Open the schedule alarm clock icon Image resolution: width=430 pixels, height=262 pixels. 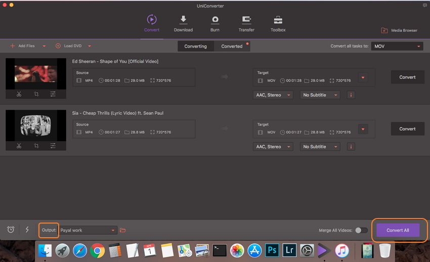[x=11, y=230]
